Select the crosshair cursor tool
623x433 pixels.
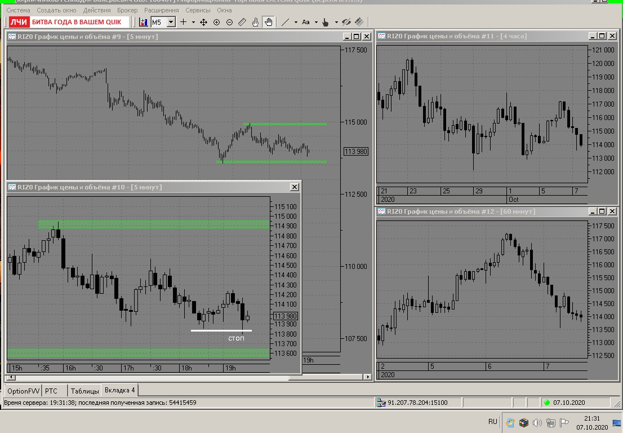pos(183,22)
